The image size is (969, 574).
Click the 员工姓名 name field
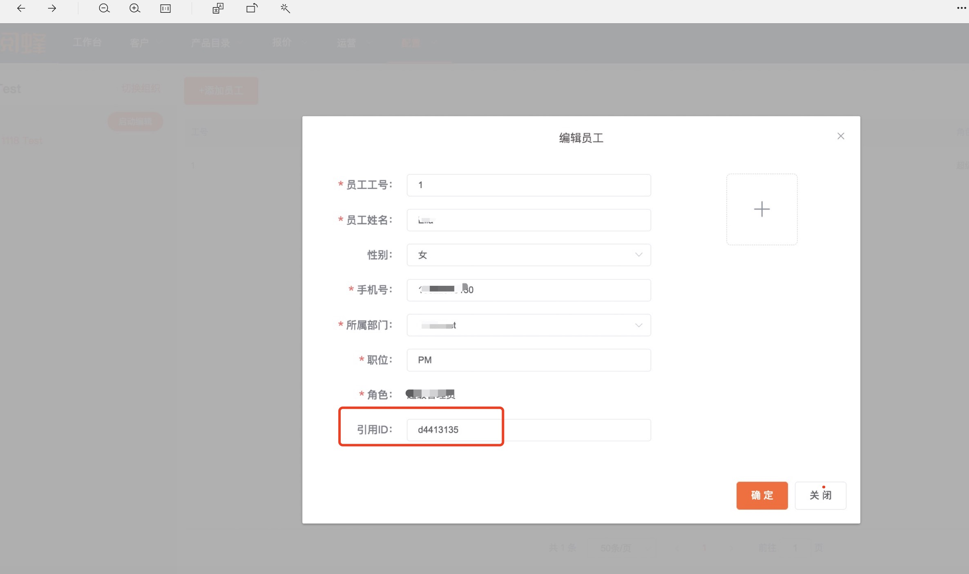529,220
